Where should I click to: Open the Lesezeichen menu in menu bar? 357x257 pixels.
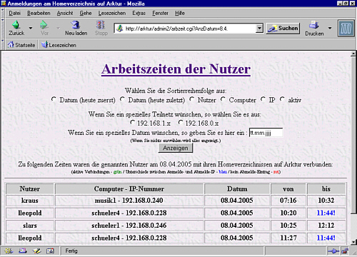pyautogui.click(x=112, y=13)
